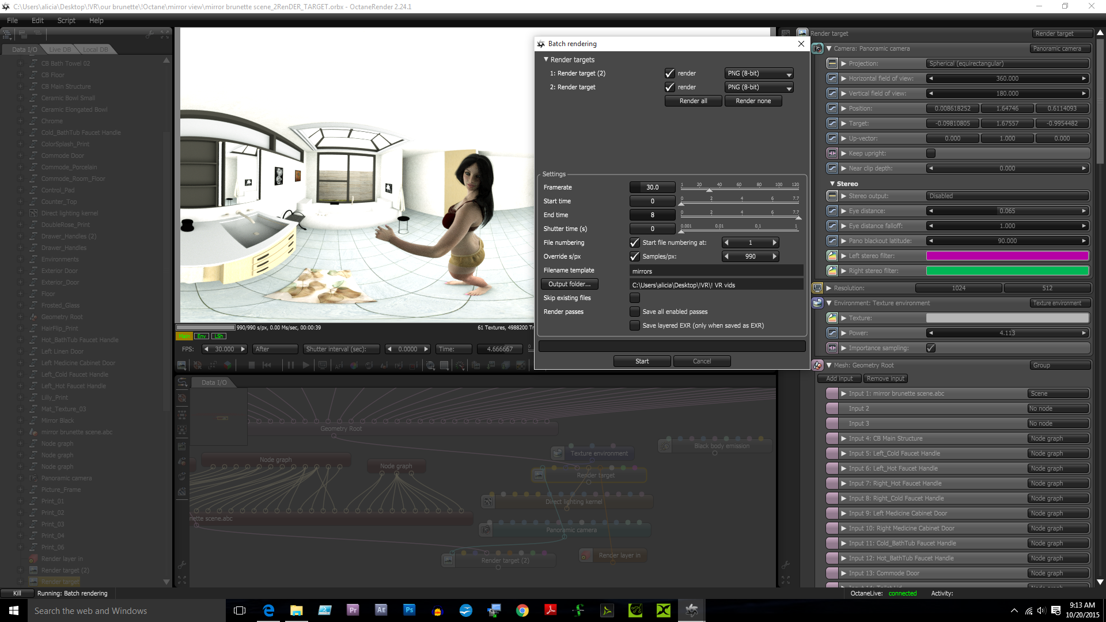Open the Script menu
Viewport: 1106px width, 622px height.
click(x=66, y=20)
